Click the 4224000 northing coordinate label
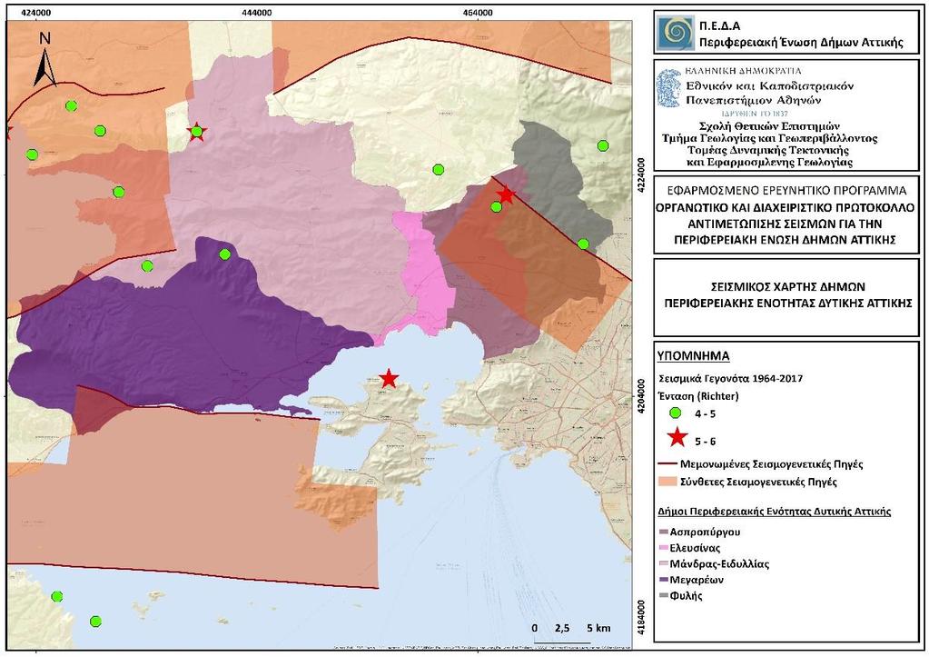This screenshot has width=929, height=657. click(x=641, y=174)
